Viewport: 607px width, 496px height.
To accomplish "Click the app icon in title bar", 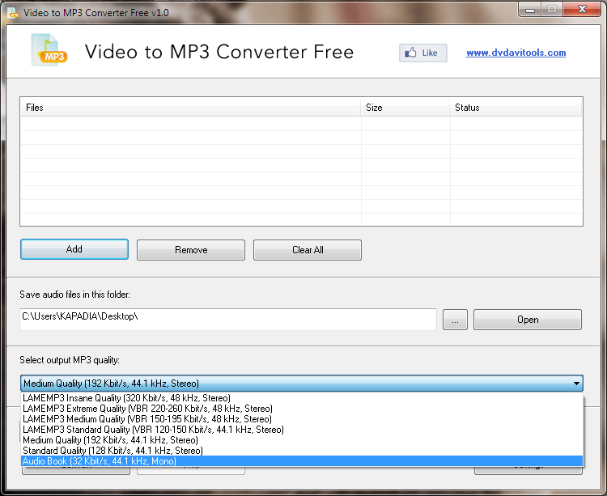I will point(13,13).
